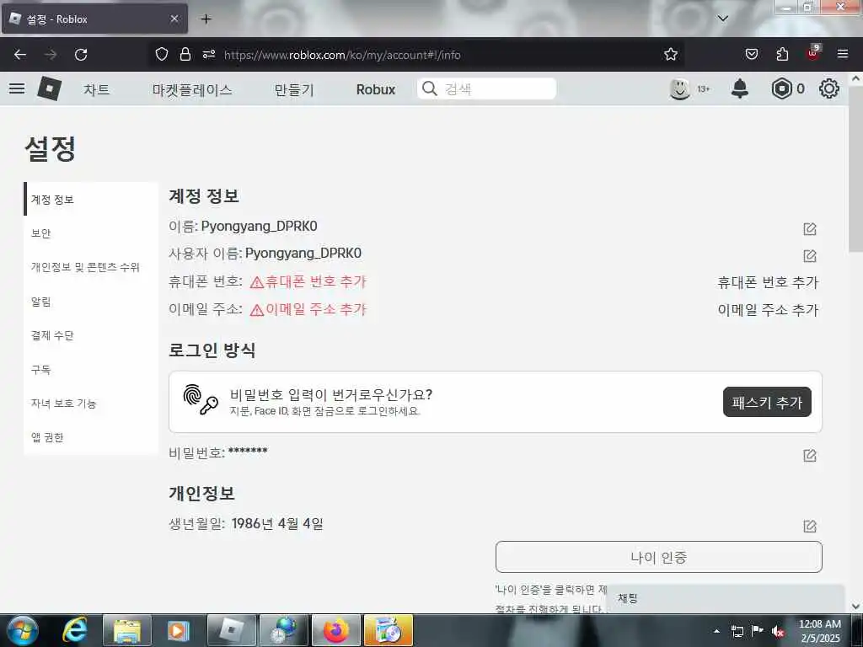Click the scrollbar down arrow
This screenshot has width=863, height=647.
click(856, 607)
